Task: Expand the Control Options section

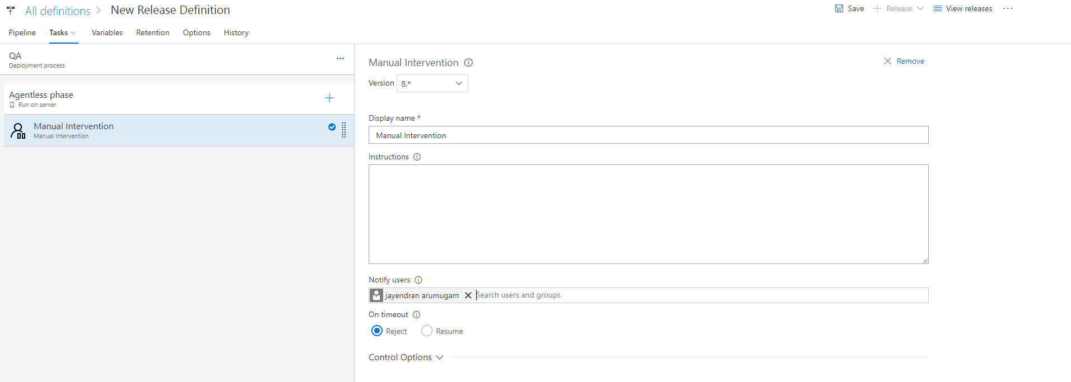Action: (x=406, y=357)
